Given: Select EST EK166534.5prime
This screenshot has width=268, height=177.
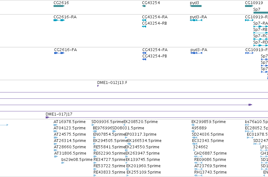Looking at the screenshot, I should pyautogui.click(x=145, y=141).
